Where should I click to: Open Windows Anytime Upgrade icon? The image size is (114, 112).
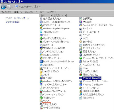point(41,28)
